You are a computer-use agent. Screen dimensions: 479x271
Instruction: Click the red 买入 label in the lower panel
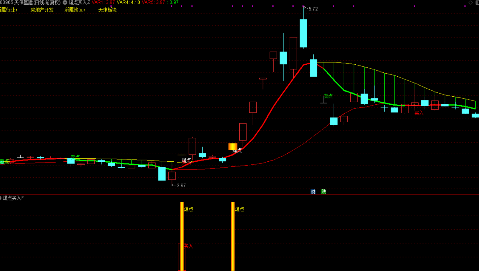[x=188, y=246]
